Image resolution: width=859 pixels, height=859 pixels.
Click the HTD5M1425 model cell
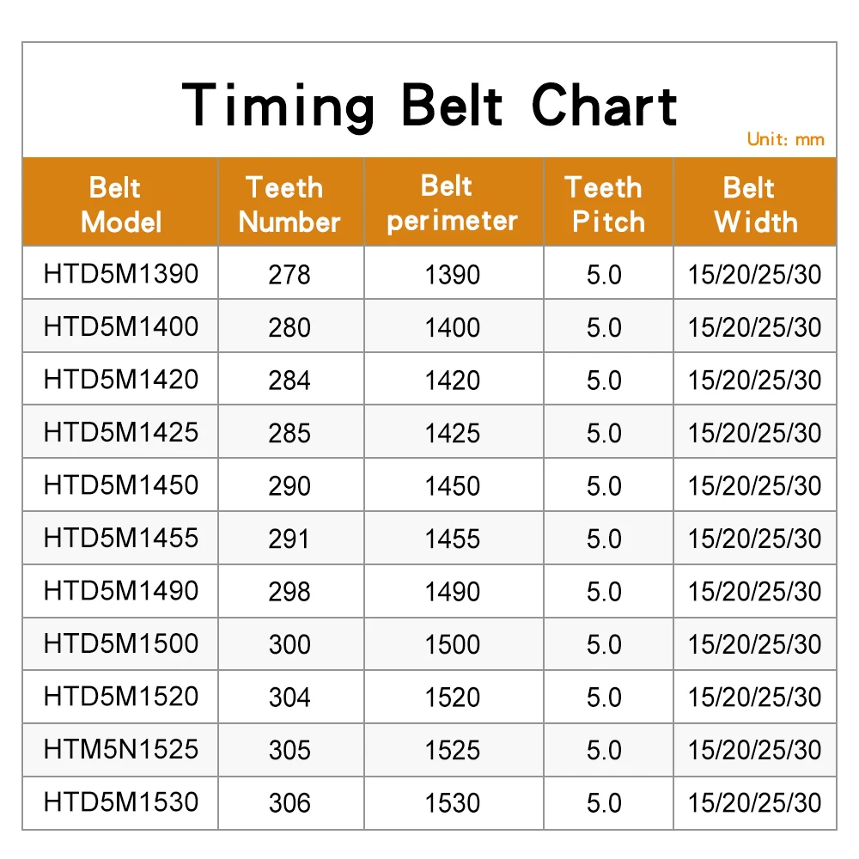[x=120, y=432]
